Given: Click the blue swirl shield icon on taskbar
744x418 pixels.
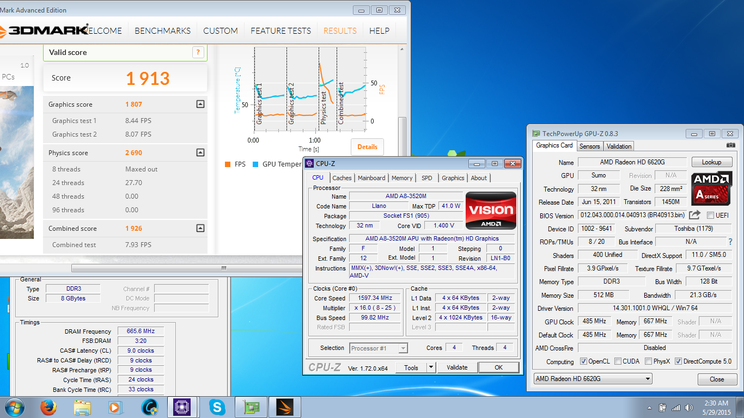Looking at the screenshot, I should pyautogui.click(x=149, y=407).
